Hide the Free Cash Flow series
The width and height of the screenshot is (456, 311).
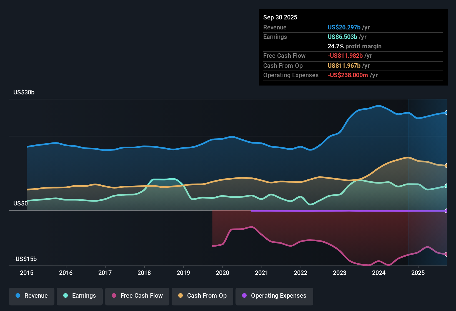(137, 296)
